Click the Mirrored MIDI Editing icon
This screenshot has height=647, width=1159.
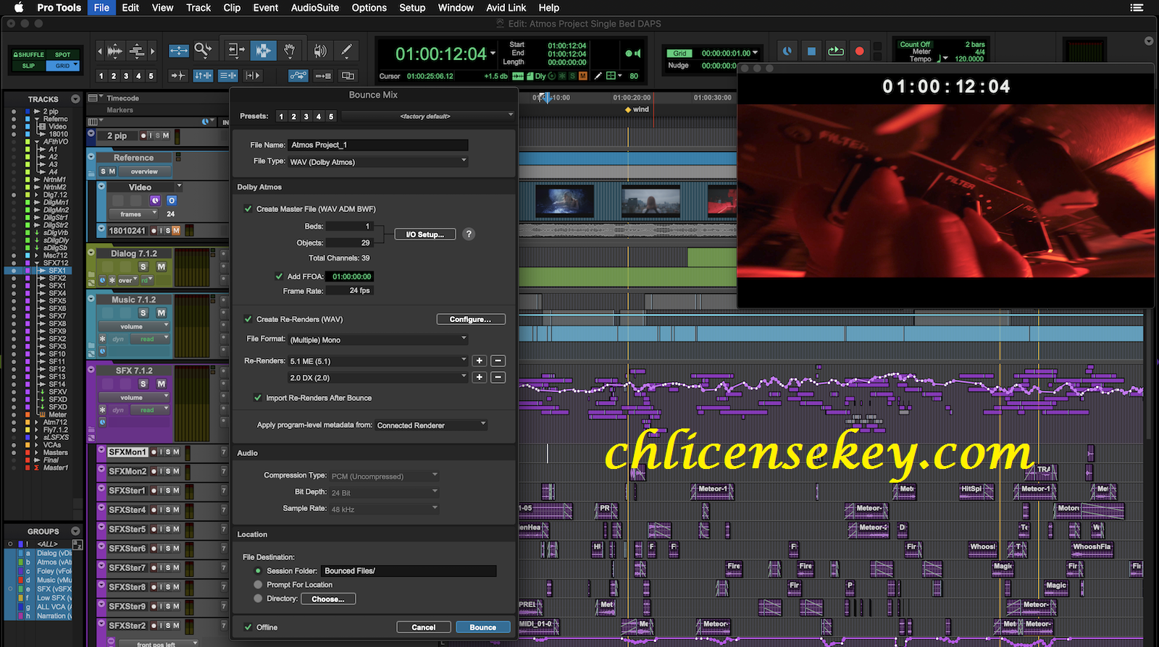point(323,75)
